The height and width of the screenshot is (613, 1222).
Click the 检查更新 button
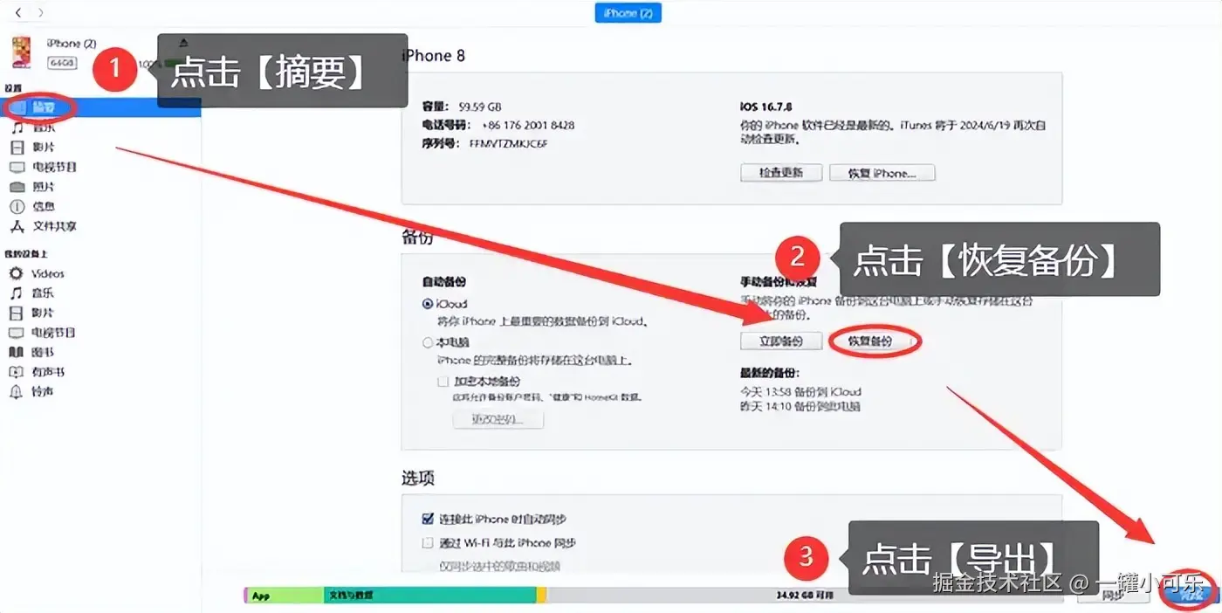780,173
